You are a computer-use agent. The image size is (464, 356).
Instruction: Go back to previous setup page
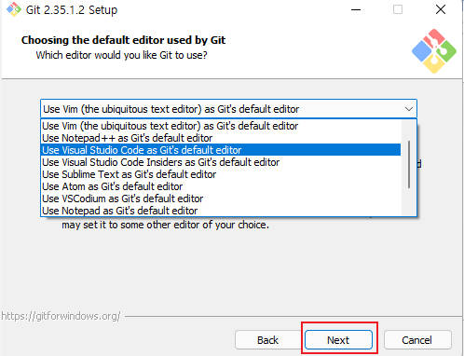point(267,340)
